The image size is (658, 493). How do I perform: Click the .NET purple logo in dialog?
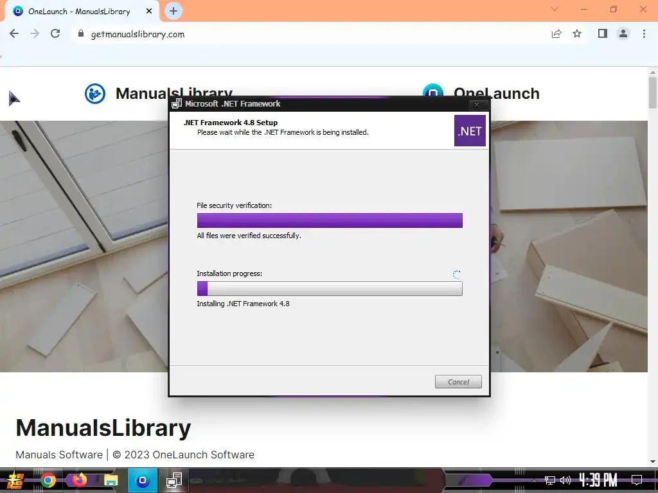coord(470,131)
